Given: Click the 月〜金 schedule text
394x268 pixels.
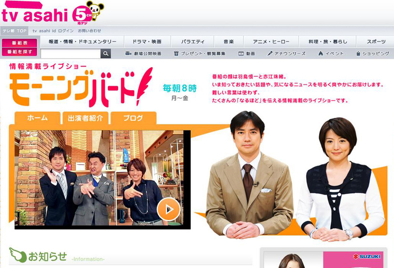Looking at the screenshot, I should point(180,98).
